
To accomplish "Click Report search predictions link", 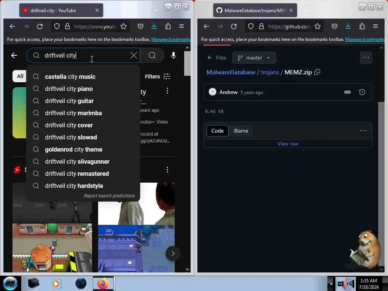I will 110,196.
